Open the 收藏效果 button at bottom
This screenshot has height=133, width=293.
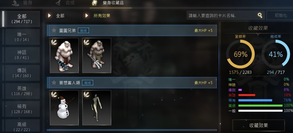[x=259, y=125]
